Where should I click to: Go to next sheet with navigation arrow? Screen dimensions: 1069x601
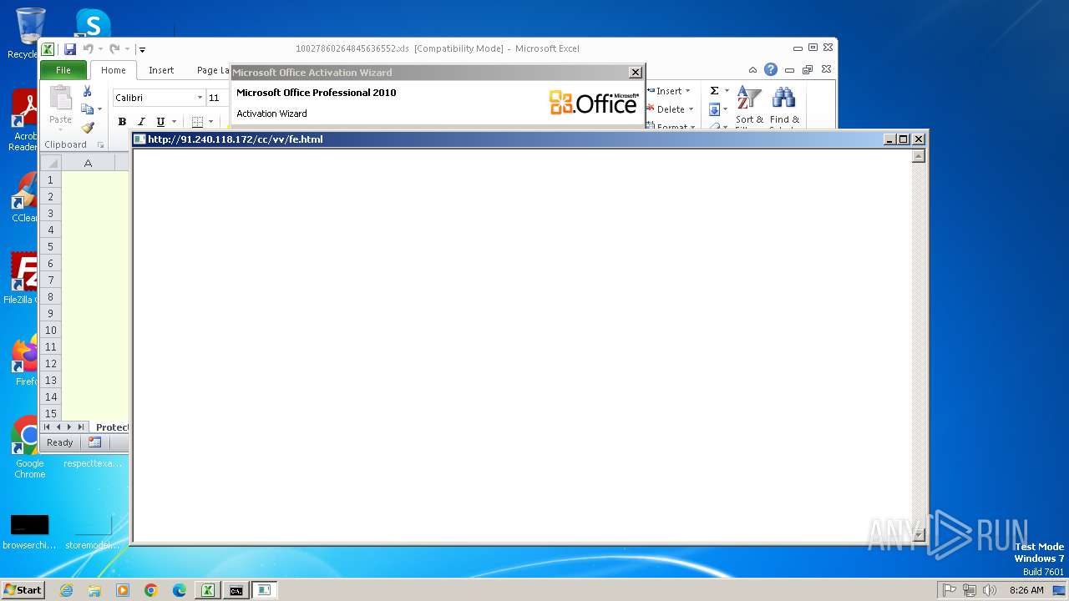(69, 427)
